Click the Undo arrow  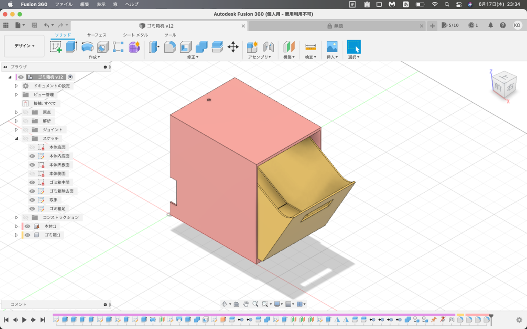click(x=47, y=25)
